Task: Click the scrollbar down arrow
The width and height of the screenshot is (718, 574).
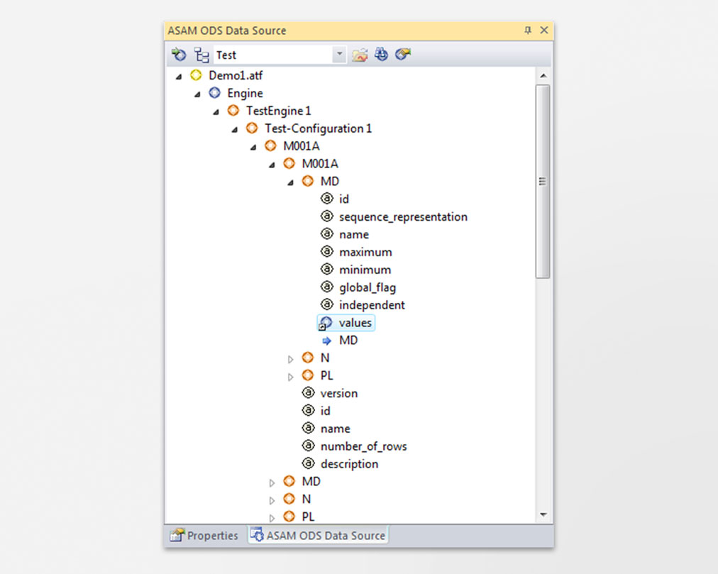Action: click(x=543, y=516)
